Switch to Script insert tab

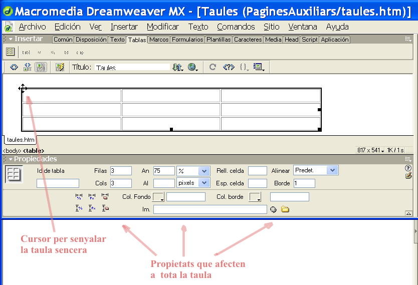point(310,40)
